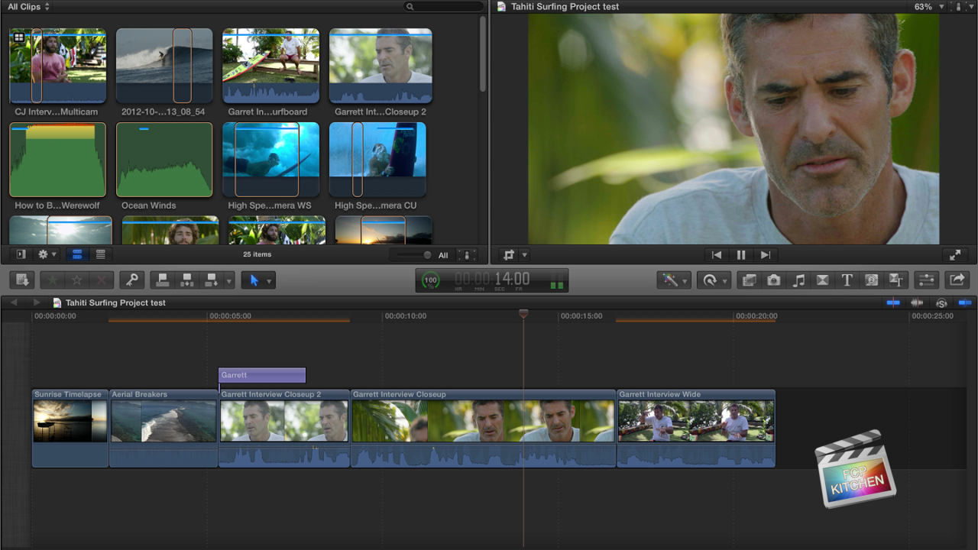This screenshot has height=550, width=978.
Task: Select the Keyword editor tool
Action: (131, 280)
